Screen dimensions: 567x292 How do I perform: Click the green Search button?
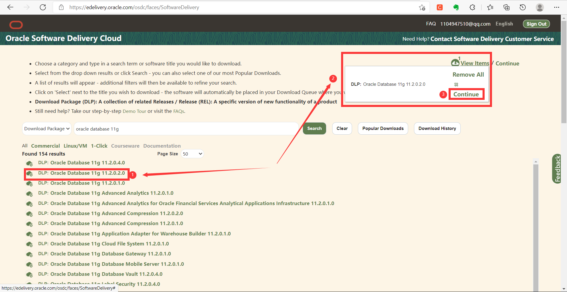coord(315,128)
